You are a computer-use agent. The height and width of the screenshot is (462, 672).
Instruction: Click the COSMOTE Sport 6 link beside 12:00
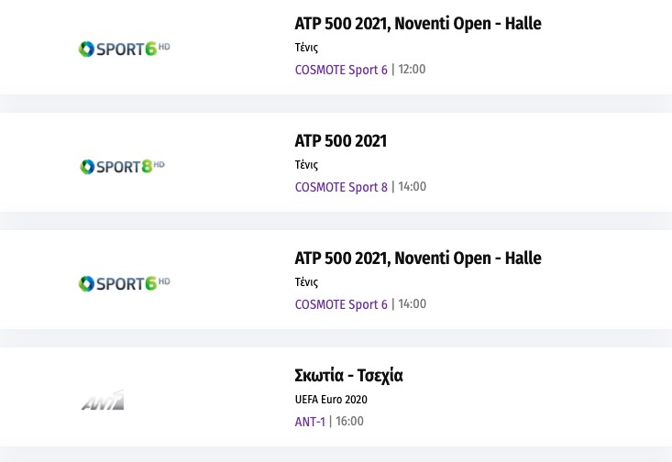coord(341,70)
